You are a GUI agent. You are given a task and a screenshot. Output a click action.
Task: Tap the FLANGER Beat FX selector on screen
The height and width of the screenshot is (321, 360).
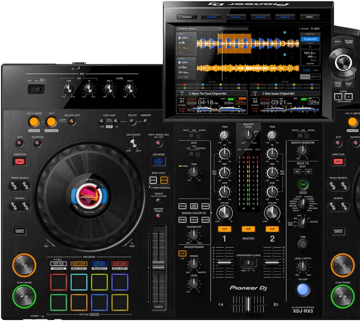coord(310,39)
